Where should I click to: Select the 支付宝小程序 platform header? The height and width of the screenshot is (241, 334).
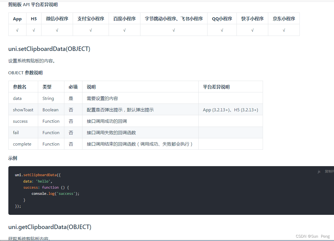(x=91, y=19)
